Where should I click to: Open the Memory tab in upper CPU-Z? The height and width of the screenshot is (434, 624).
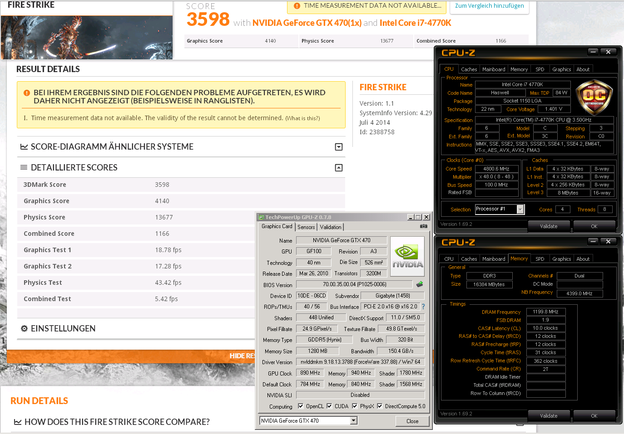click(519, 69)
